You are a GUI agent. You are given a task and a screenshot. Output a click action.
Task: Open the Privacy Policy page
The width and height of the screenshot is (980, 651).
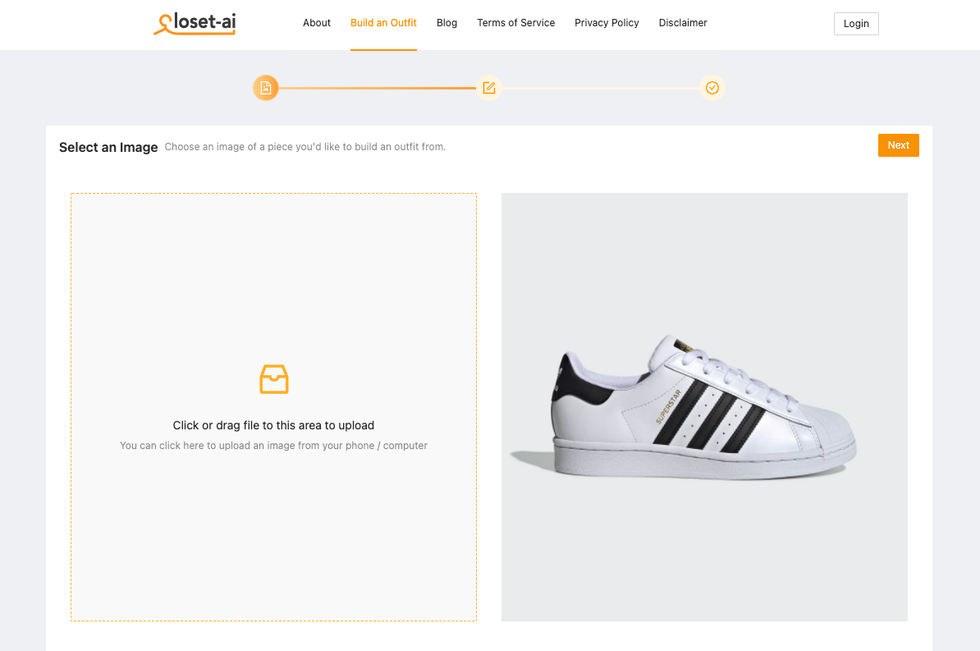(607, 23)
